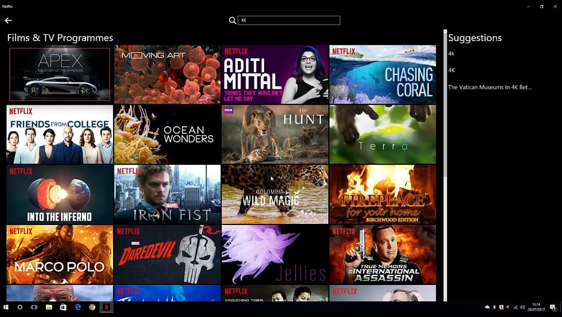Click Bluetooth tray icon
Image resolution: width=562 pixels, height=317 pixels.
click(x=494, y=307)
